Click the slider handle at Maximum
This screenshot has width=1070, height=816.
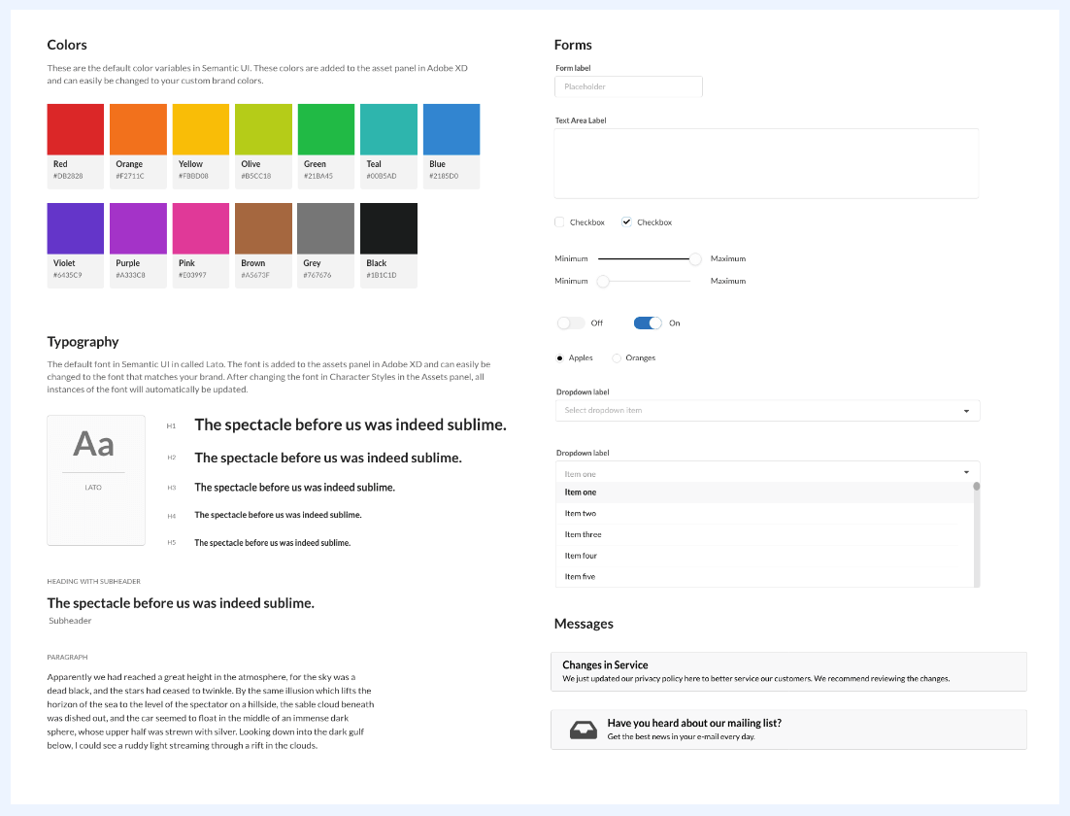[695, 259]
